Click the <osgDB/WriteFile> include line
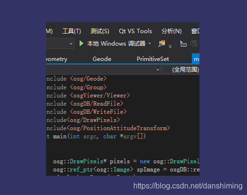This screenshot has width=247, height=195. tap(86, 112)
